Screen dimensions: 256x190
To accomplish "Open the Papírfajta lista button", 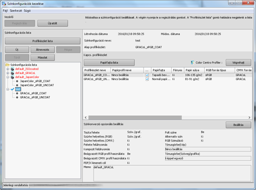I will 109,62.
